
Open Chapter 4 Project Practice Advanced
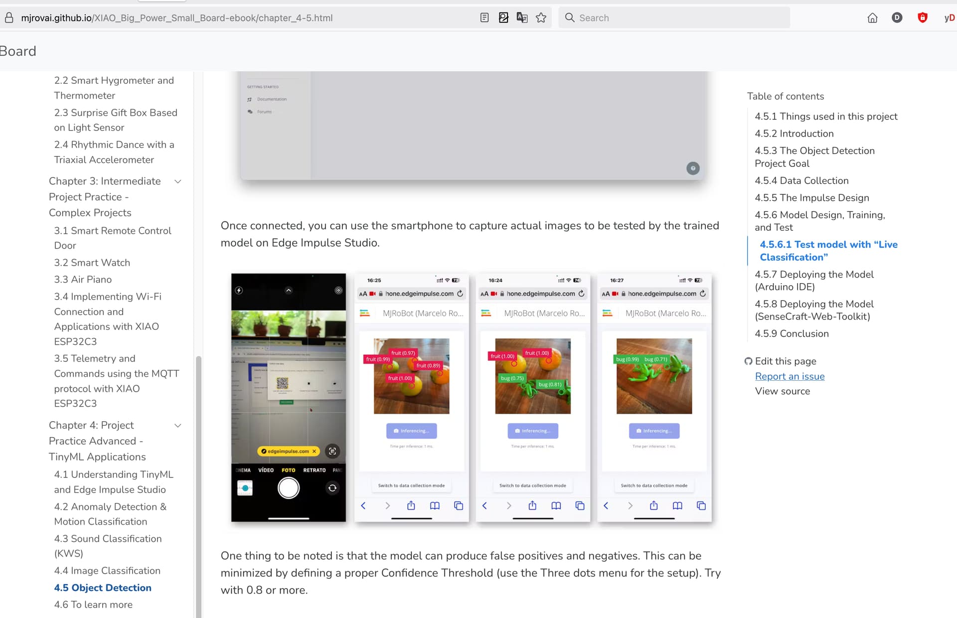tap(97, 441)
